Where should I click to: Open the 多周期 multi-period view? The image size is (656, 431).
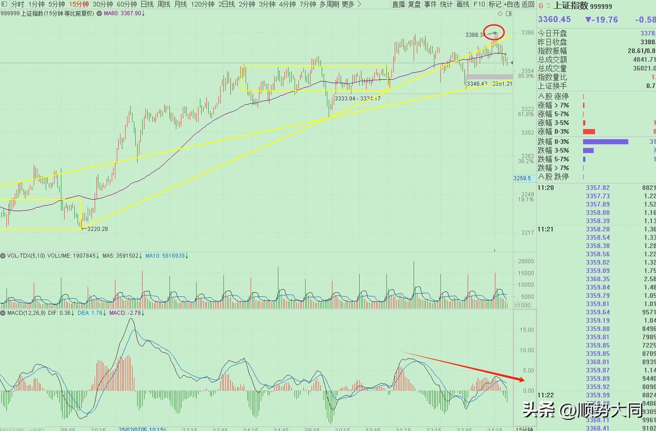point(329,4)
